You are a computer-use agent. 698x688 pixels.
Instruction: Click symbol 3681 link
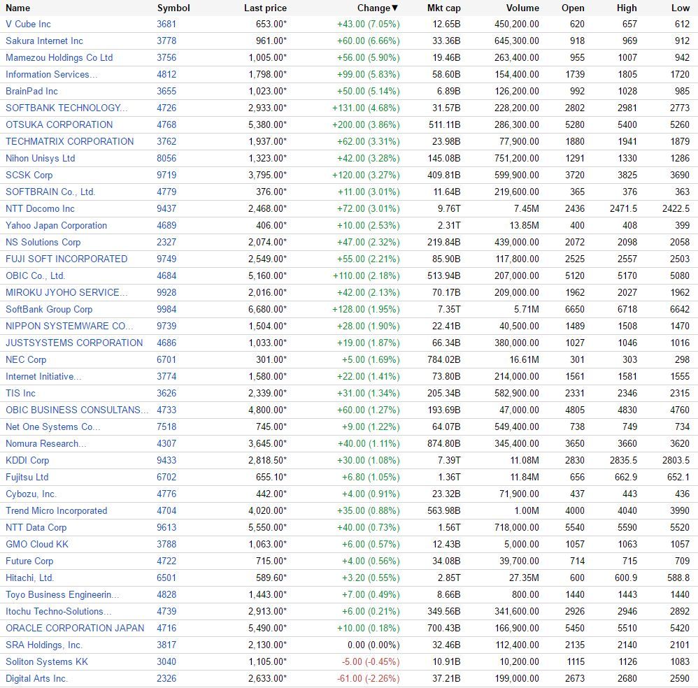pyautogui.click(x=166, y=24)
